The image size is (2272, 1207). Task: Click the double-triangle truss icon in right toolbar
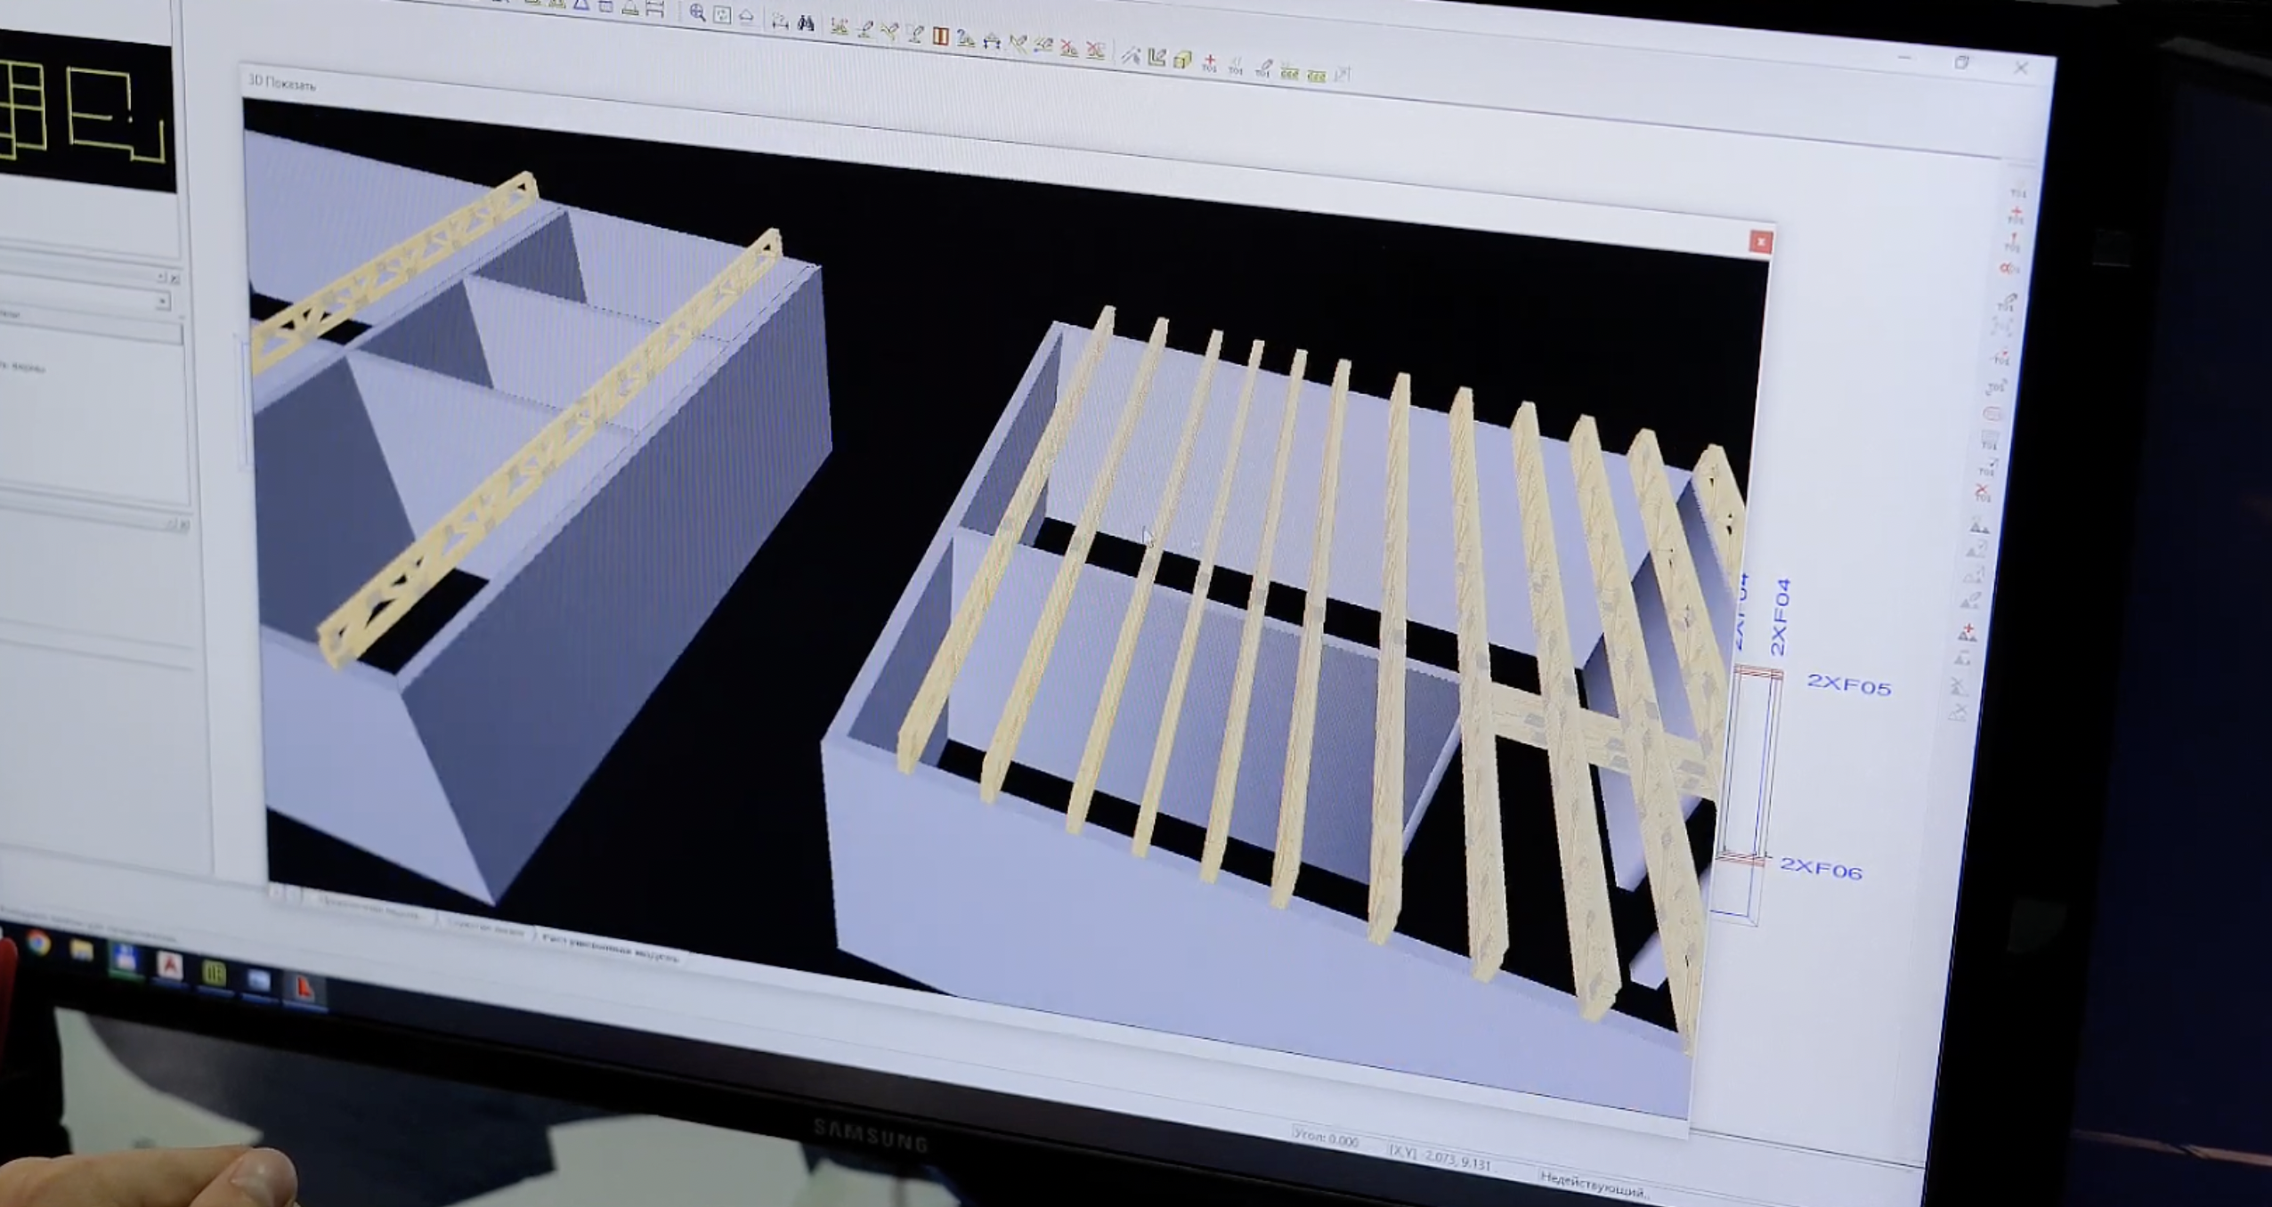[1978, 527]
